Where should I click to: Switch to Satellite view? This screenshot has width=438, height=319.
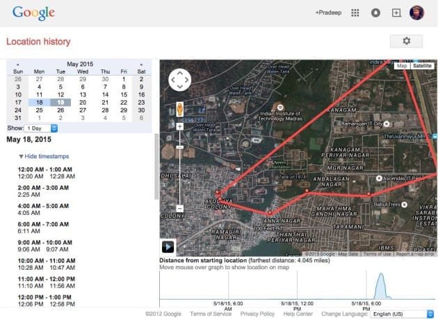point(422,66)
